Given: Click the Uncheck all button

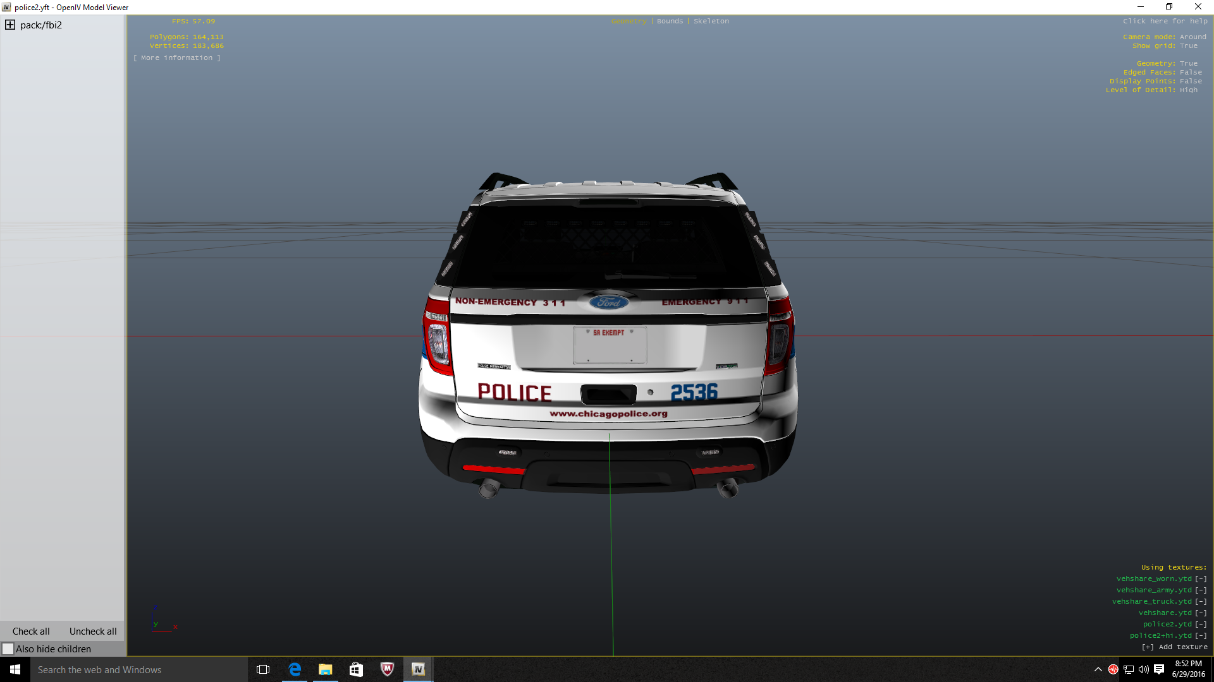Looking at the screenshot, I should pos(93,631).
